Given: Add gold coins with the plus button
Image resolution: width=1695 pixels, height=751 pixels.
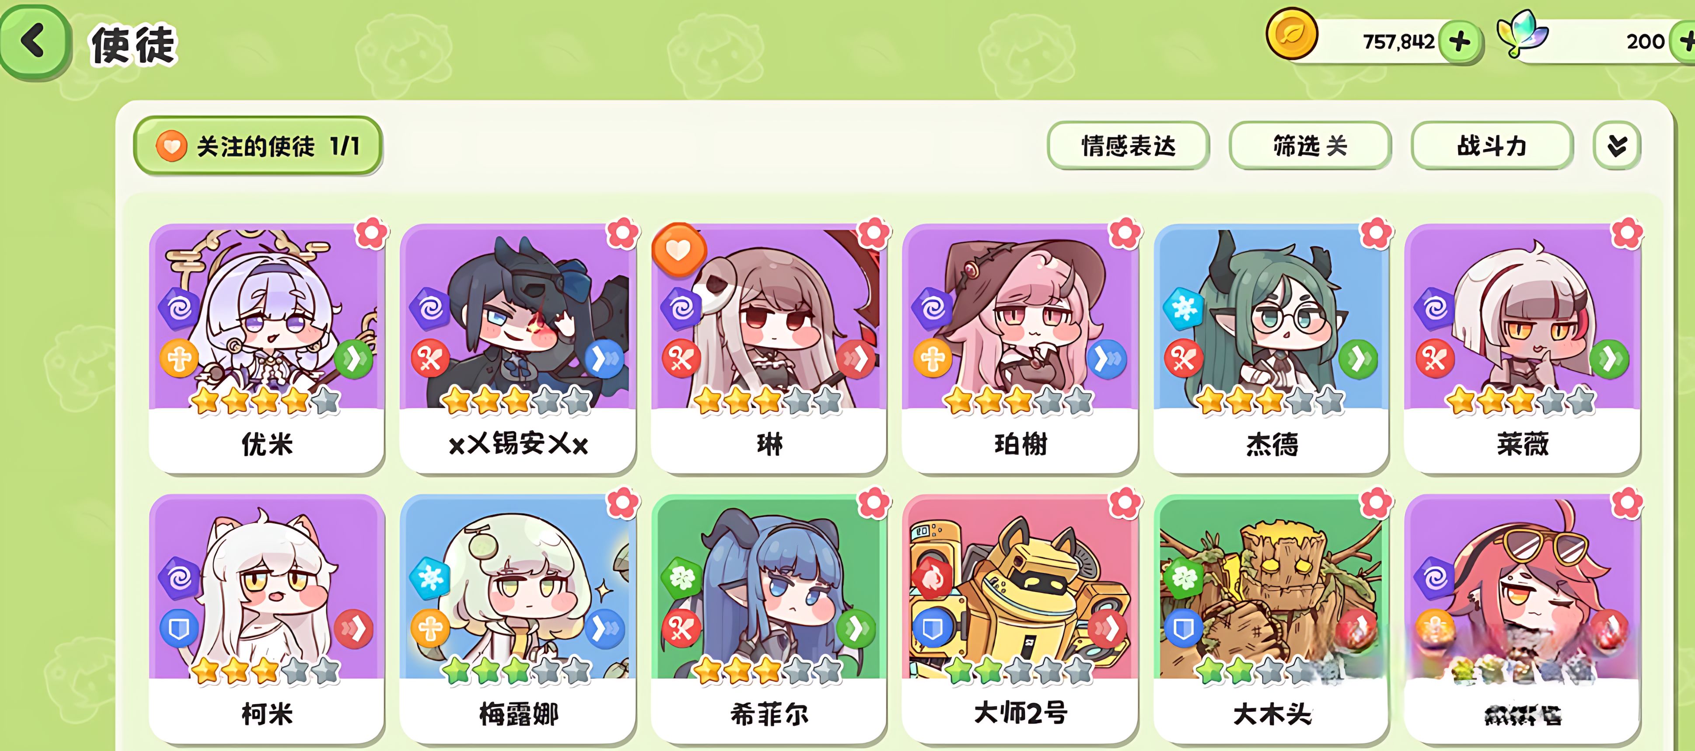Looking at the screenshot, I should pos(1460,42).
